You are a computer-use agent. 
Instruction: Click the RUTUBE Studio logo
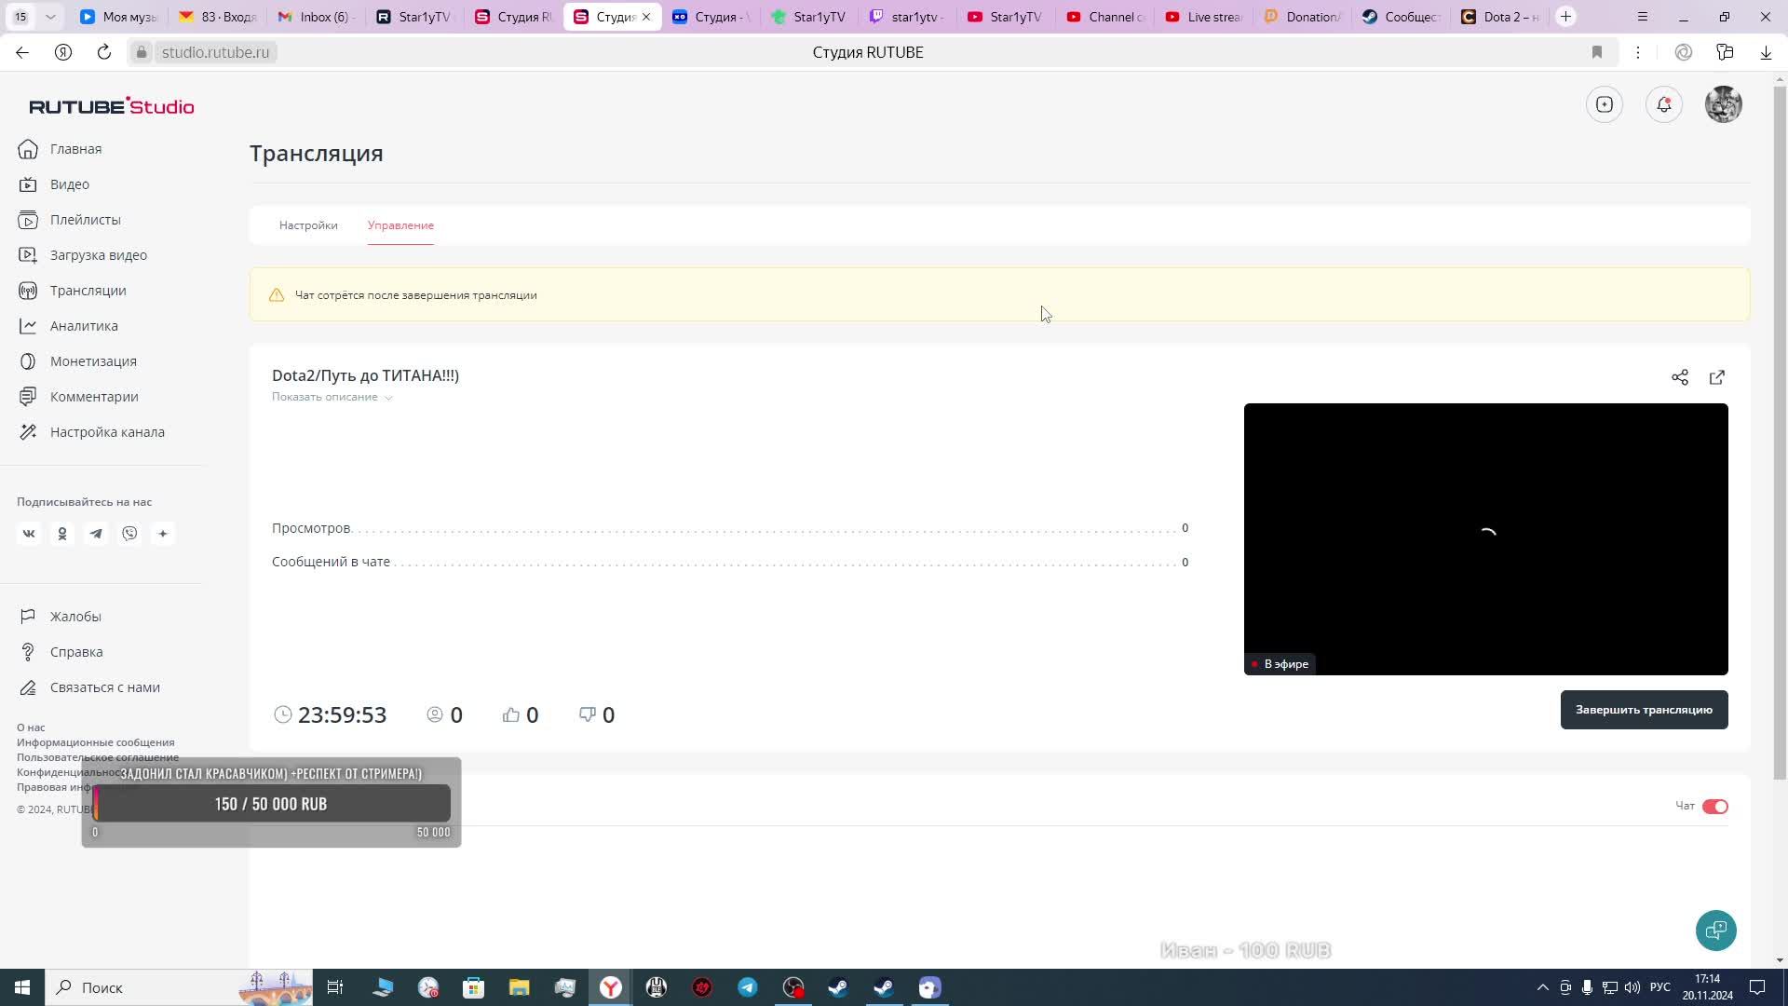(x=112, y=106)
